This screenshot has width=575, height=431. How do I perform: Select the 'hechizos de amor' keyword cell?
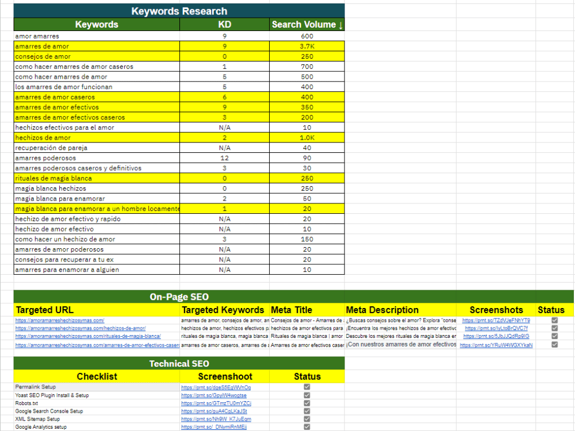[x=97, y=137]
